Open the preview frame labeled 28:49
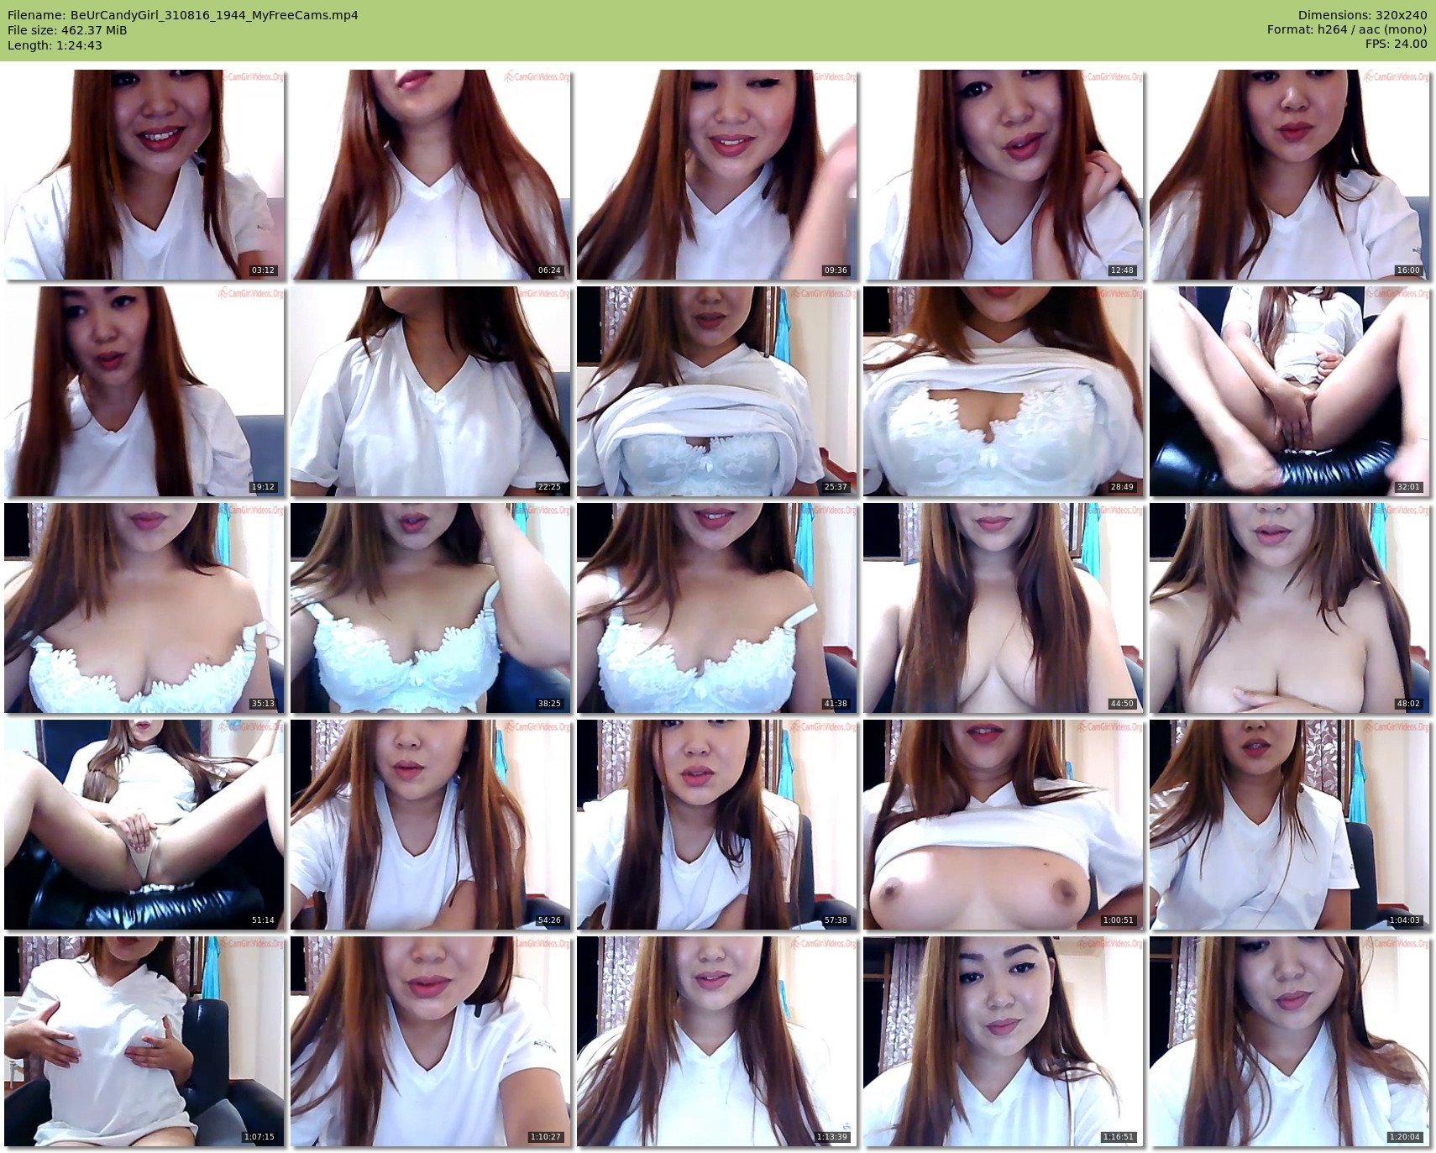The width and height of the screenshot is (1436, 1153). pos(1004,391)
